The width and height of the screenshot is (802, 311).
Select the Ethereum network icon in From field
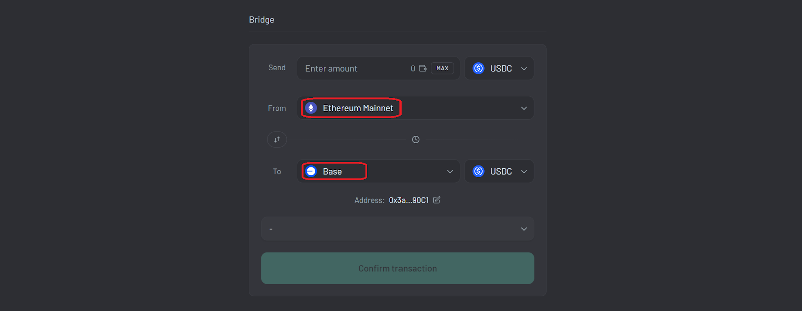point(311,108)
